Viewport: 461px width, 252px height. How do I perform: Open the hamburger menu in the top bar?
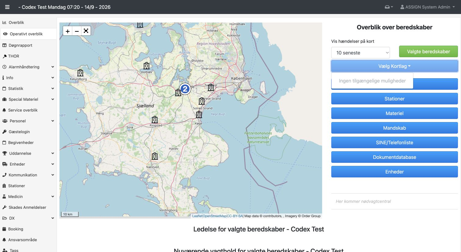[7, 7]
